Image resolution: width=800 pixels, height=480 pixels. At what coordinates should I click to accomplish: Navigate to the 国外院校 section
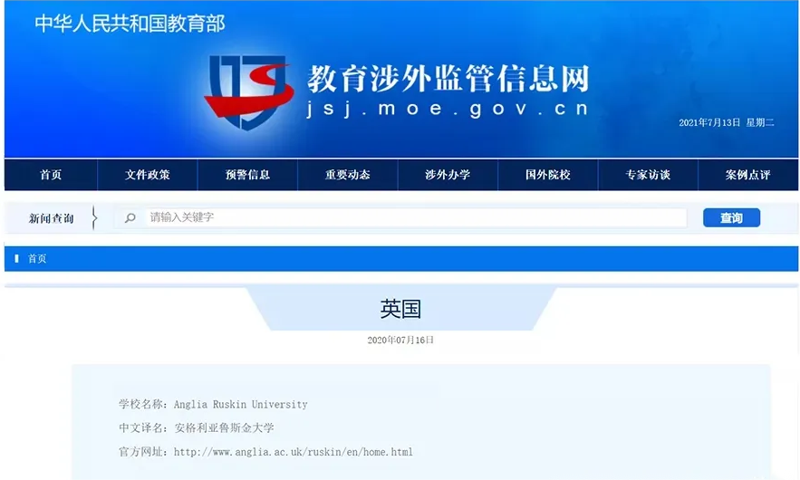click(548, 175)
